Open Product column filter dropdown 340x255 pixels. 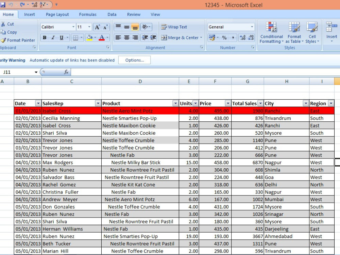pos(175,103)
